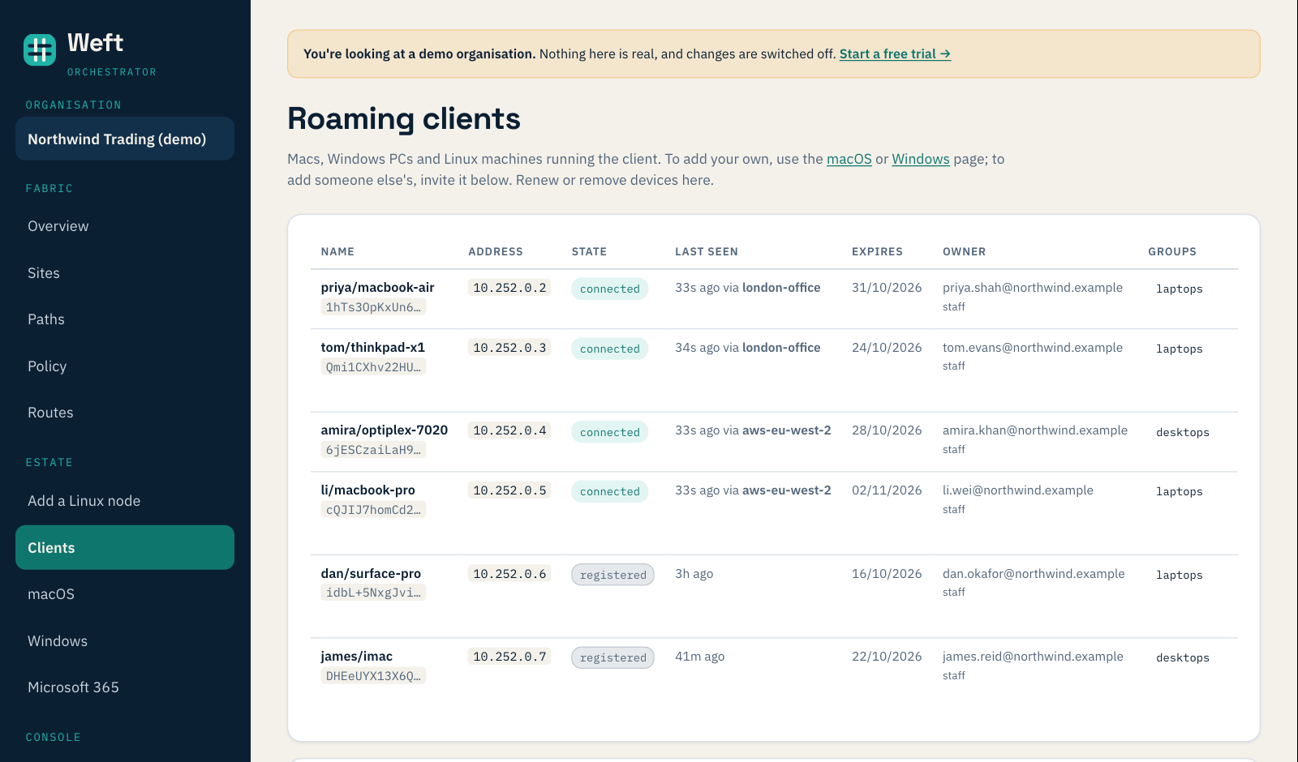Click owner li.wei@northwind.example
The height and width of the screenshot is (762, 1298).
point(1018,490)
